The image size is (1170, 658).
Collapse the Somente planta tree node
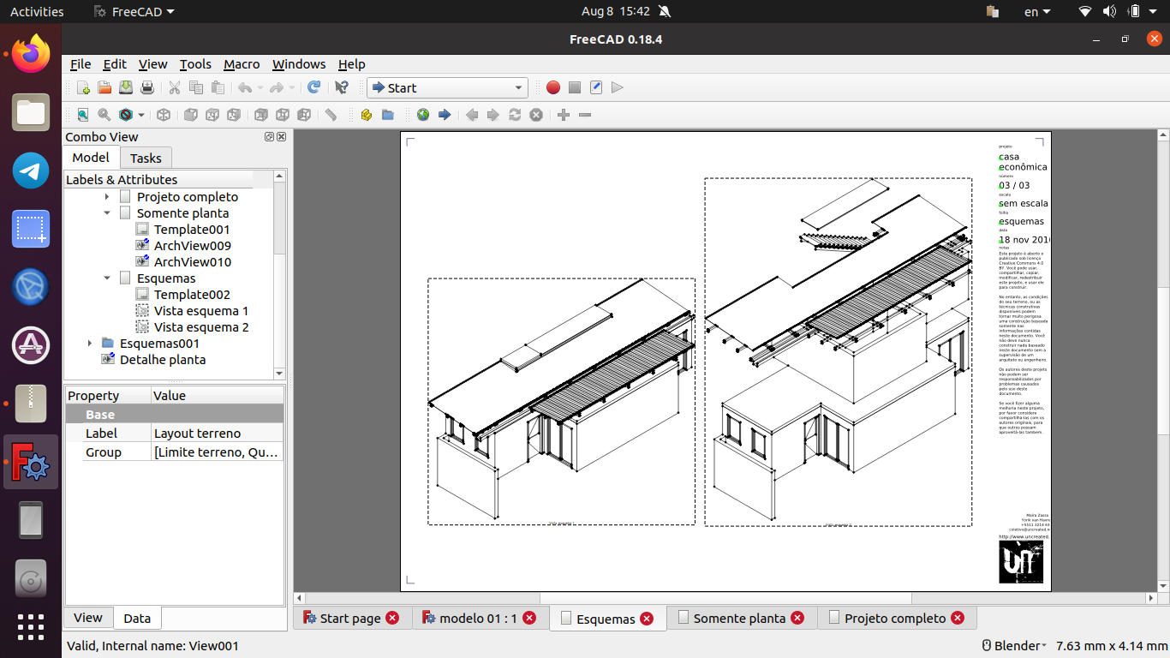[107, 213]
